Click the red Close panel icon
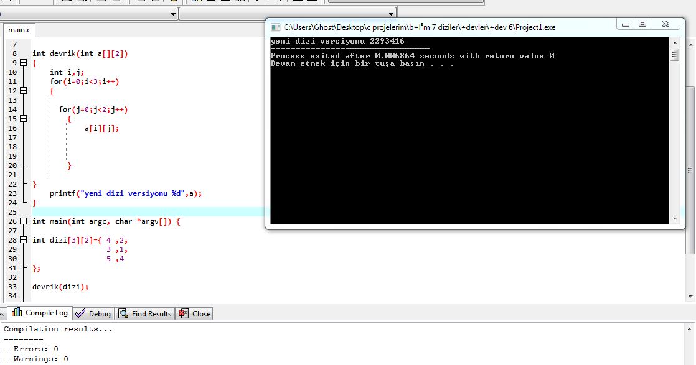Image resolution: width=696 pixels, height=365 pixels. pyautogui.click(x=183, y=313)
